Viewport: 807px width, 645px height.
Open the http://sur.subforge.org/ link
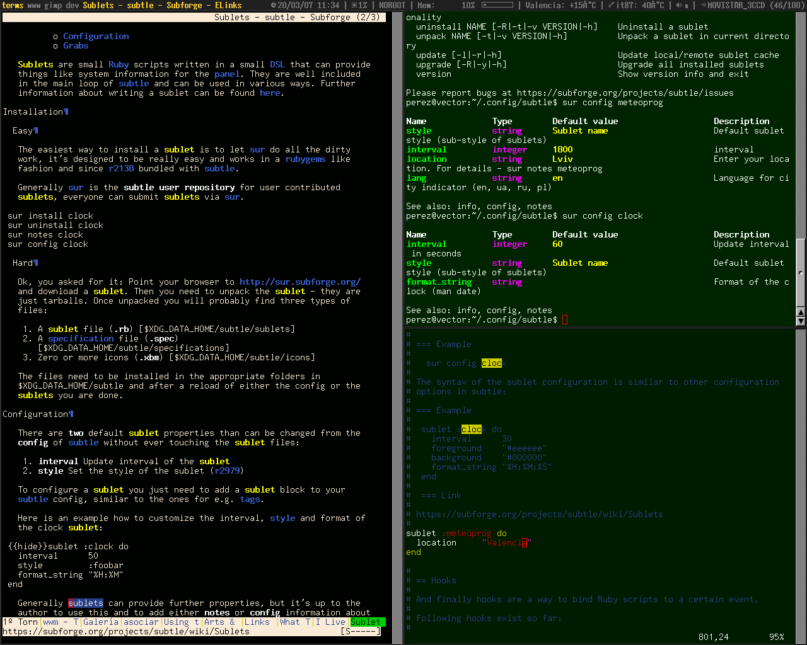coord(300,282)
